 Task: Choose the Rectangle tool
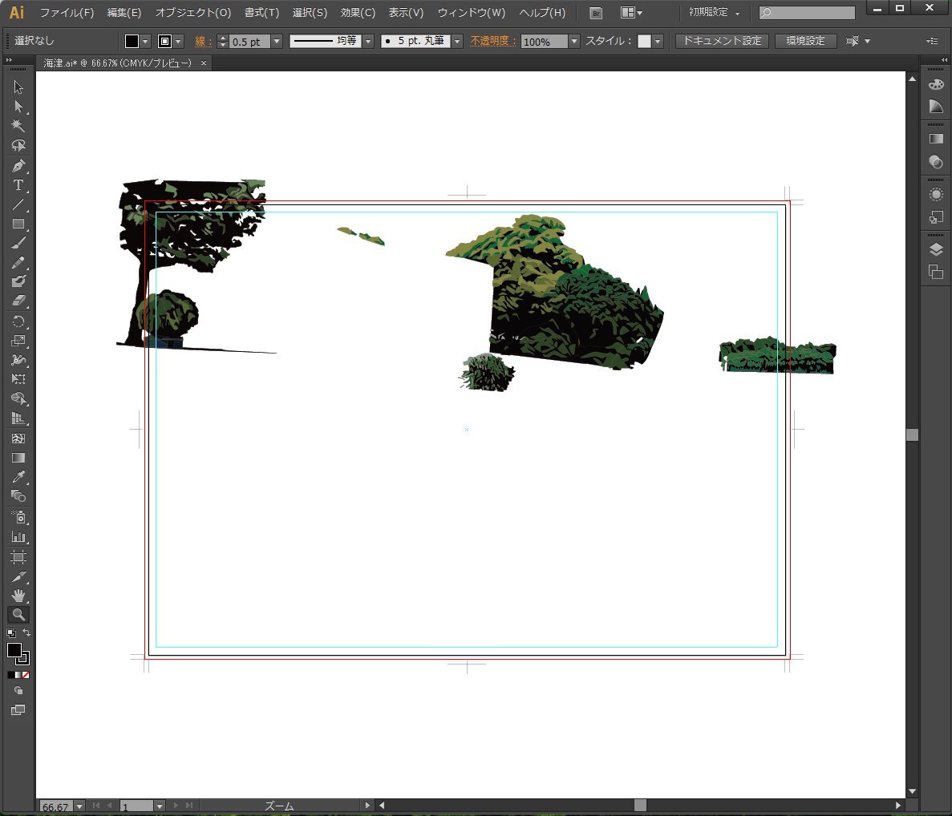click(18, 224)
